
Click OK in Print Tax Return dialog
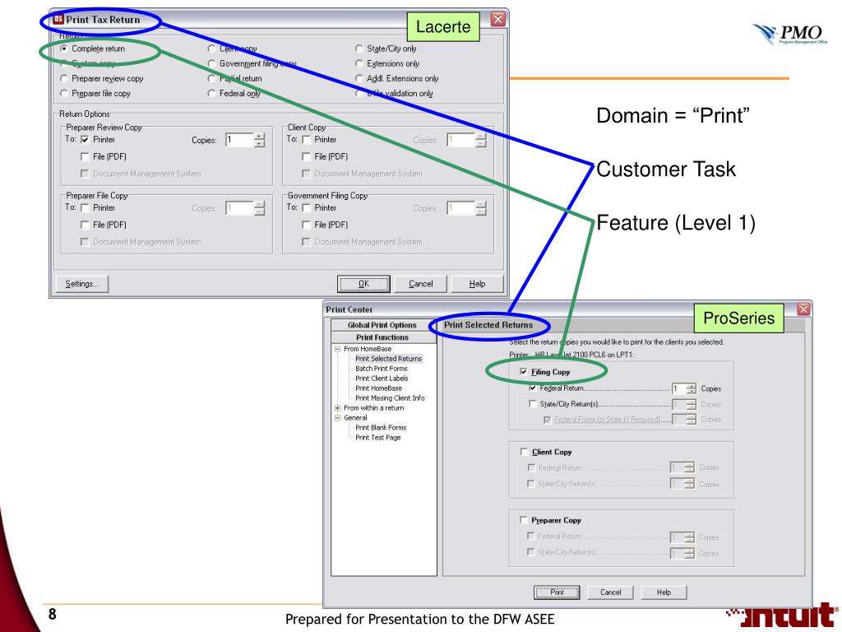(x=363, y=284)
